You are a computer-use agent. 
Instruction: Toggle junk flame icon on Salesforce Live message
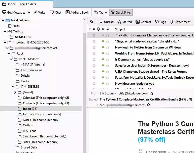pyautogui.click(x=107, y=66)
